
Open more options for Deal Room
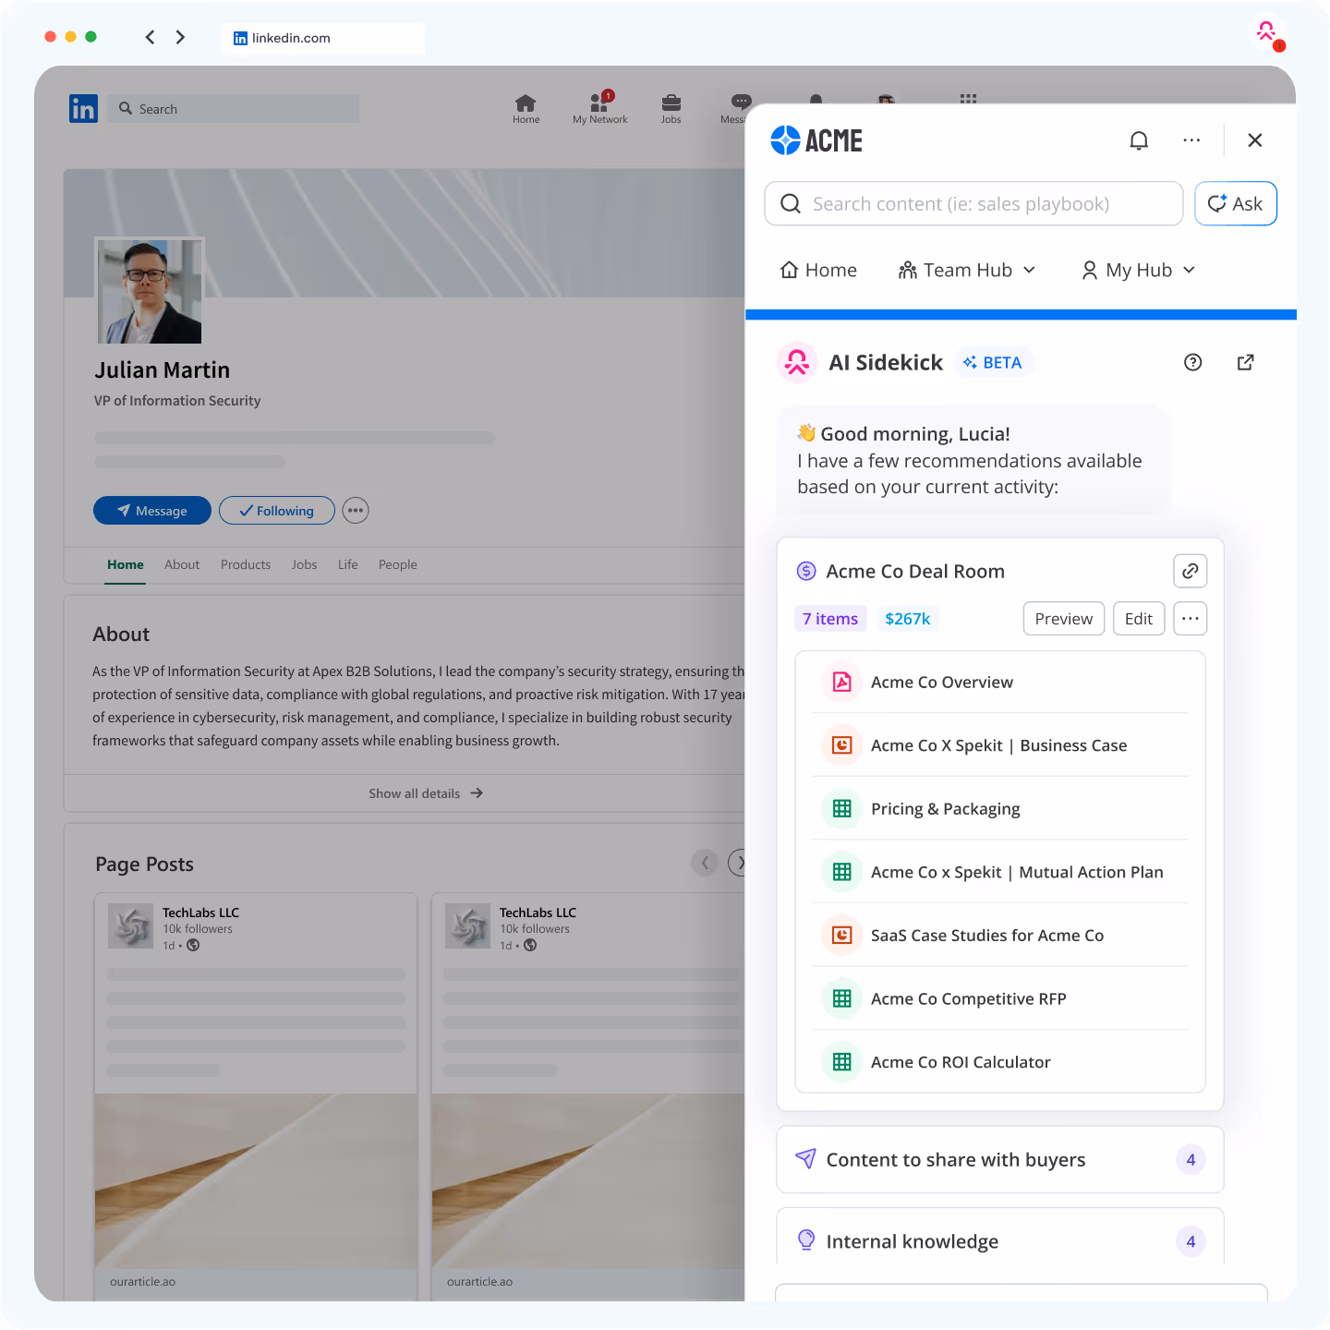[1190, 619]
